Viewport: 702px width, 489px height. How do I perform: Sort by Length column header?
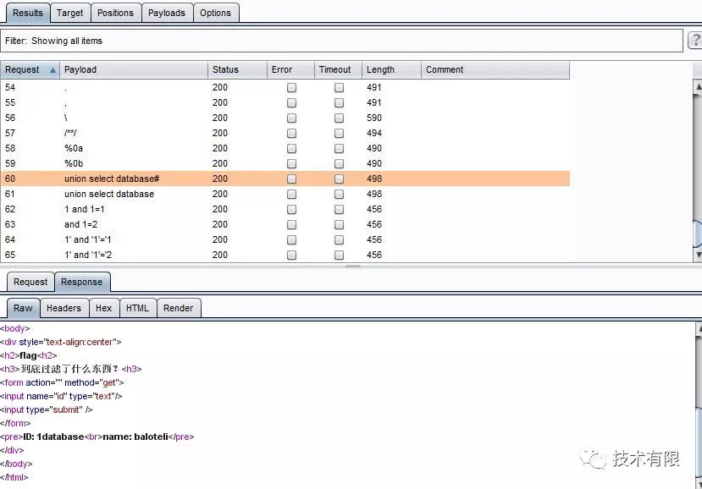[391, 69]
